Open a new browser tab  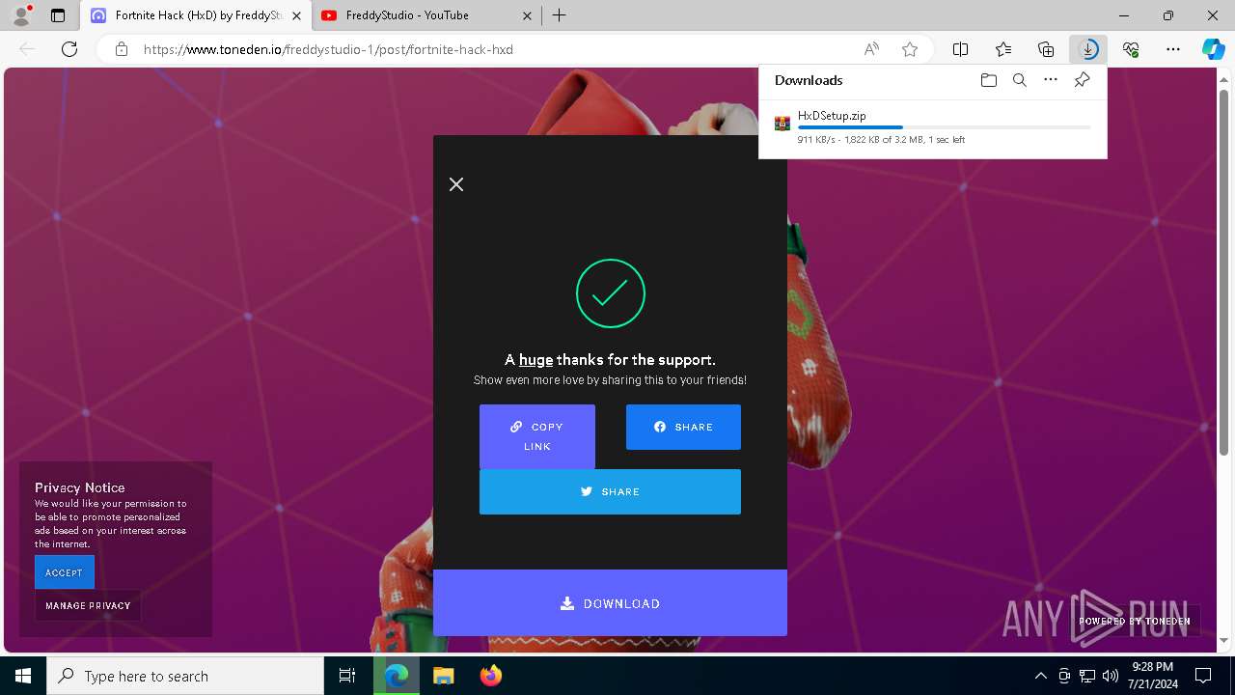coord(560,15)
